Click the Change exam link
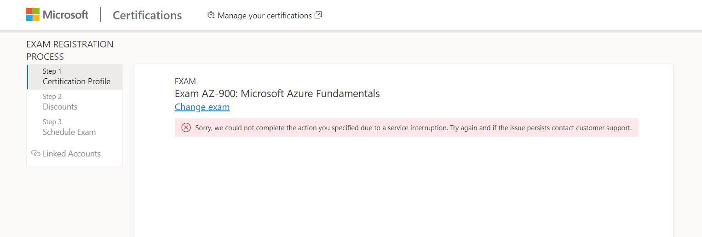 (202, 107)
